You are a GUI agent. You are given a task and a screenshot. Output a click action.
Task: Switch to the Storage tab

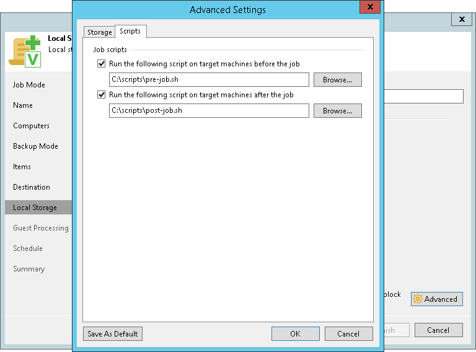coord(100,32)
